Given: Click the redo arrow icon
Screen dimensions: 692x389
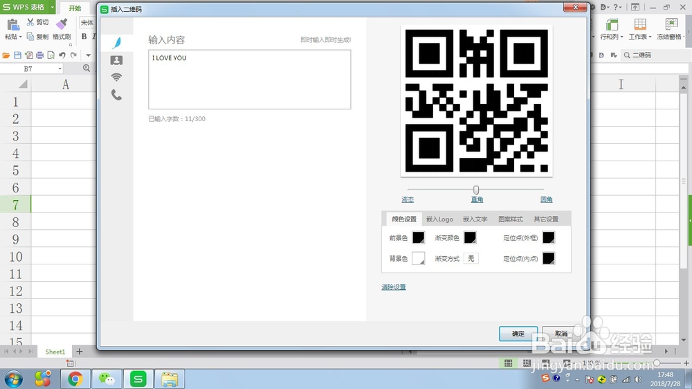Looking at the screenshot, I should click(x=74, y=55).
